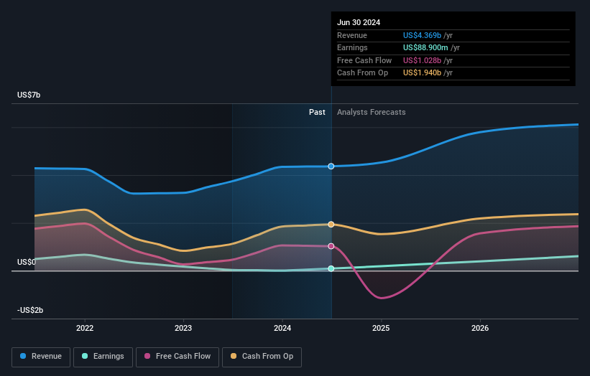This screenshot has height=376, width=590.
Task: Click the US$1.028b free cash flow value
Action: 422,60
